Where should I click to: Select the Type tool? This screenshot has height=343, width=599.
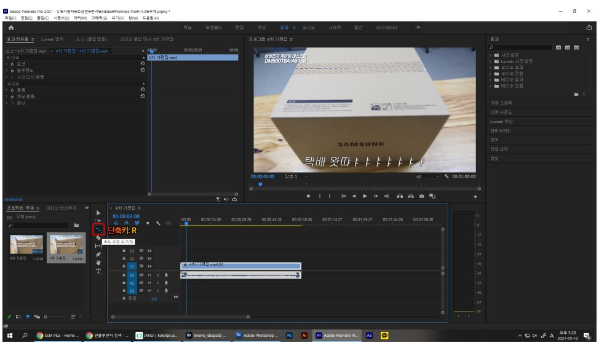pyautogui.click(x=98, y=271)
